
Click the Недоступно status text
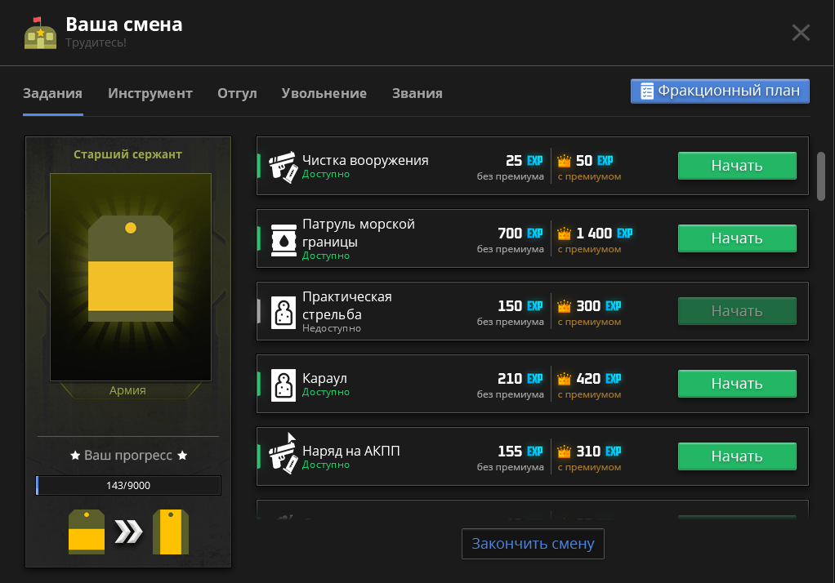(x=332, y=328)
